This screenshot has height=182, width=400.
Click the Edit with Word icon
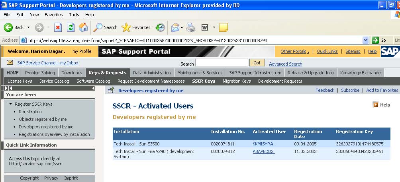(x=205, y=27)
